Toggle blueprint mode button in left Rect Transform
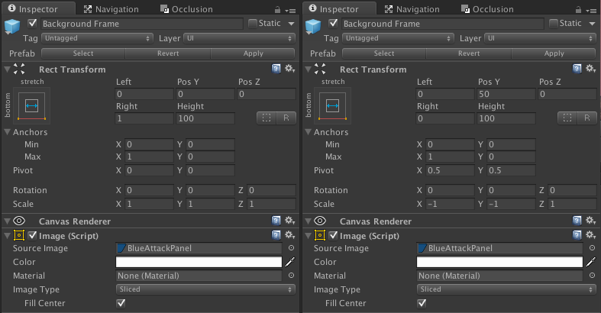601x313 pixels. tap(267, 118)
